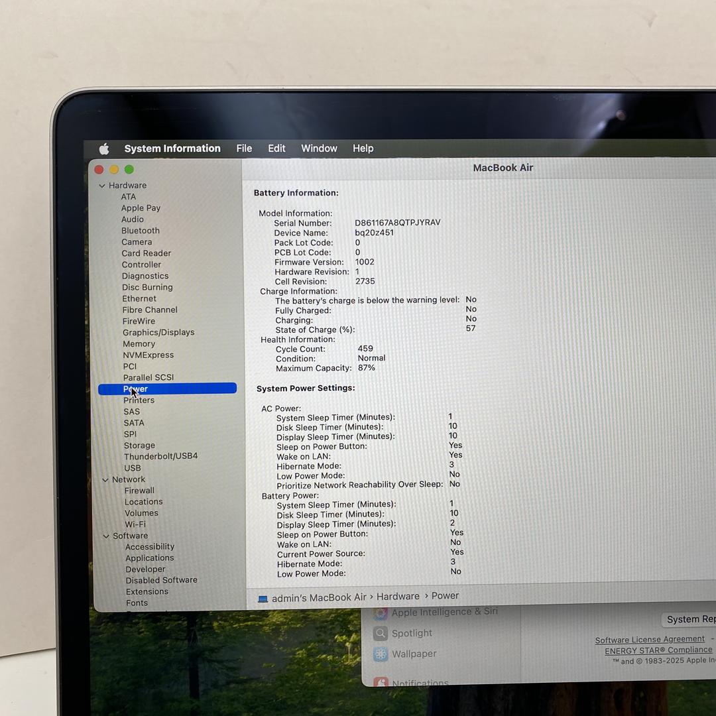716x716 pixels.
Task: Select Wi-Fi under Network
Action: 135,524
